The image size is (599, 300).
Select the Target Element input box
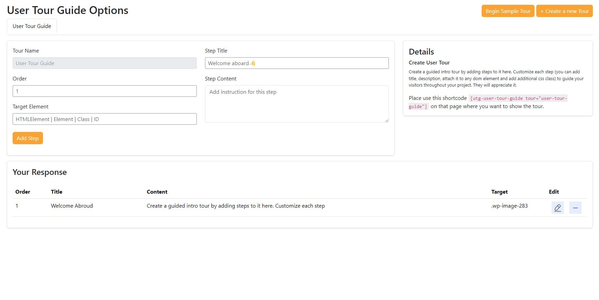pyautogui.click(x=104, y=119)
